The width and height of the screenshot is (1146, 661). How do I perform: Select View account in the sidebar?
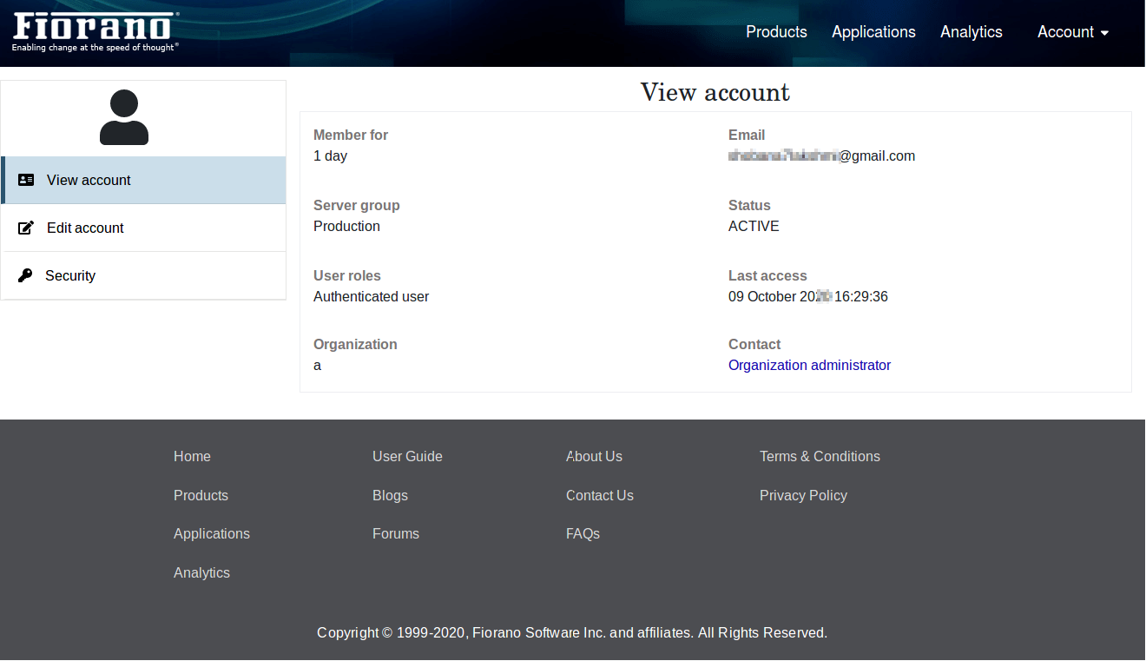click(x=144, y=180)
